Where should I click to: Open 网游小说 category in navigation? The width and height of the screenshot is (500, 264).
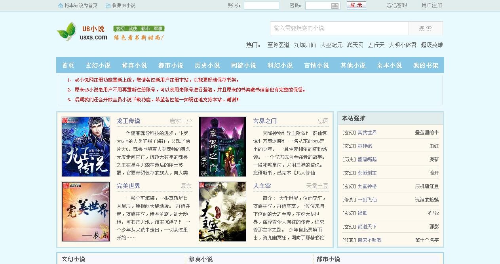(244, 65)
